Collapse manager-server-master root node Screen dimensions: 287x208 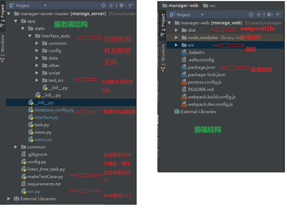9,13
